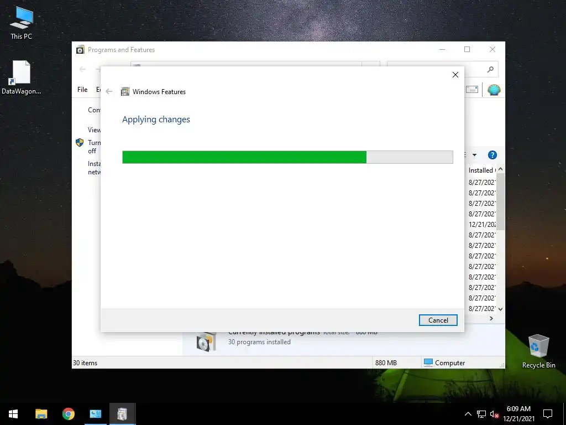Click the Programs and Features help icon
The width and height of the screenshot is (566, 425).
(x=492, y=155)
